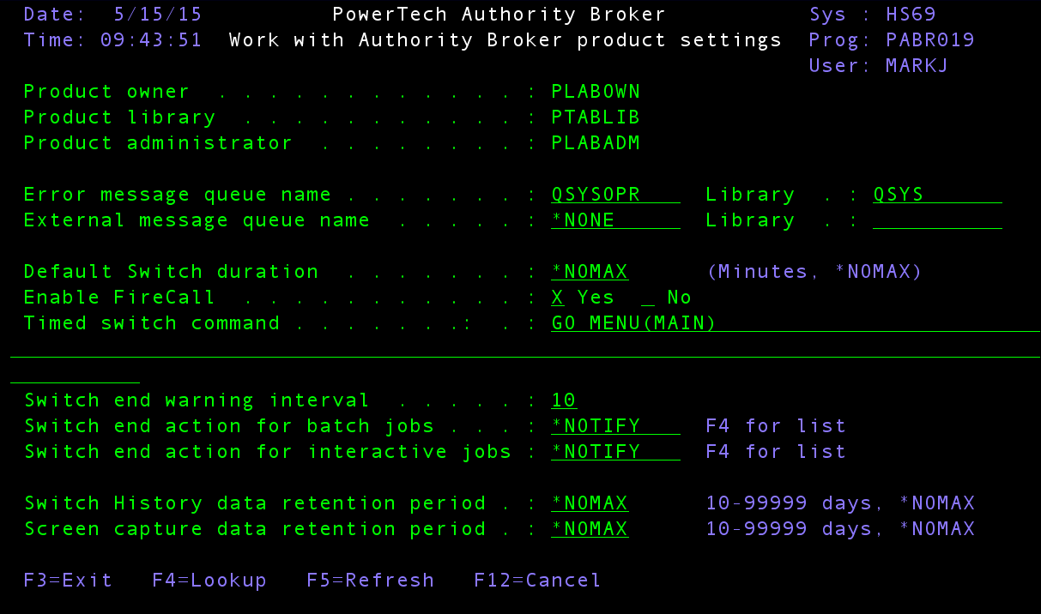
Task: Click the Product library value PTABLIB
Action: (x=596, y=117)
